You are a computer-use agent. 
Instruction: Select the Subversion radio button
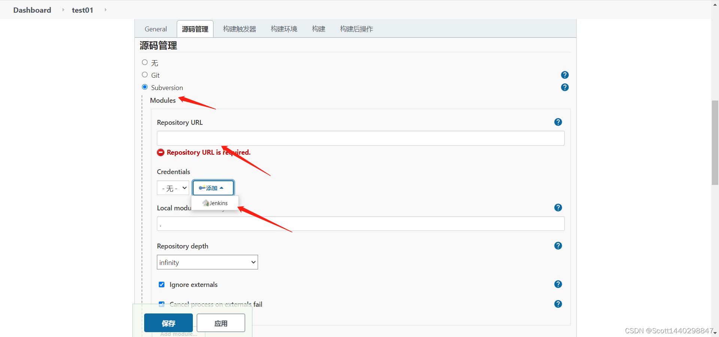(145, 87)
